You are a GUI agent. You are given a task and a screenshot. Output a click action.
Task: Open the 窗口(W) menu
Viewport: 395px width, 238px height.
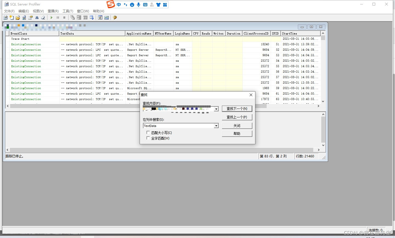point(83,11)
